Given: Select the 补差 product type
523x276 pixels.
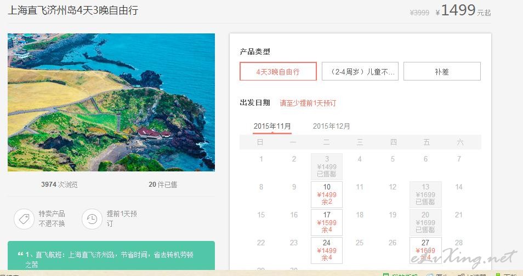Looking at the screenshot, I should [442, 71].
